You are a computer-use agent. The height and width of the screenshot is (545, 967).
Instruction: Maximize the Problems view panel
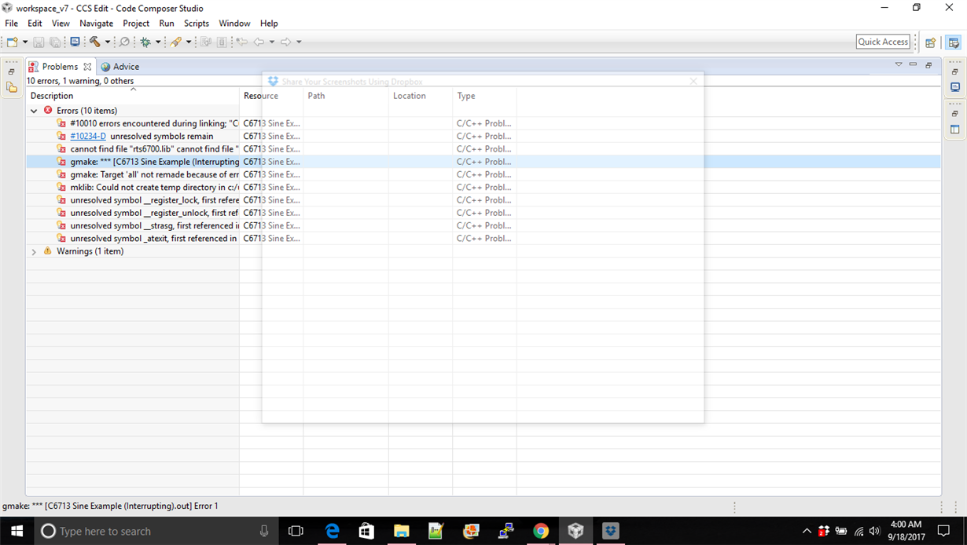click(928, 64)
